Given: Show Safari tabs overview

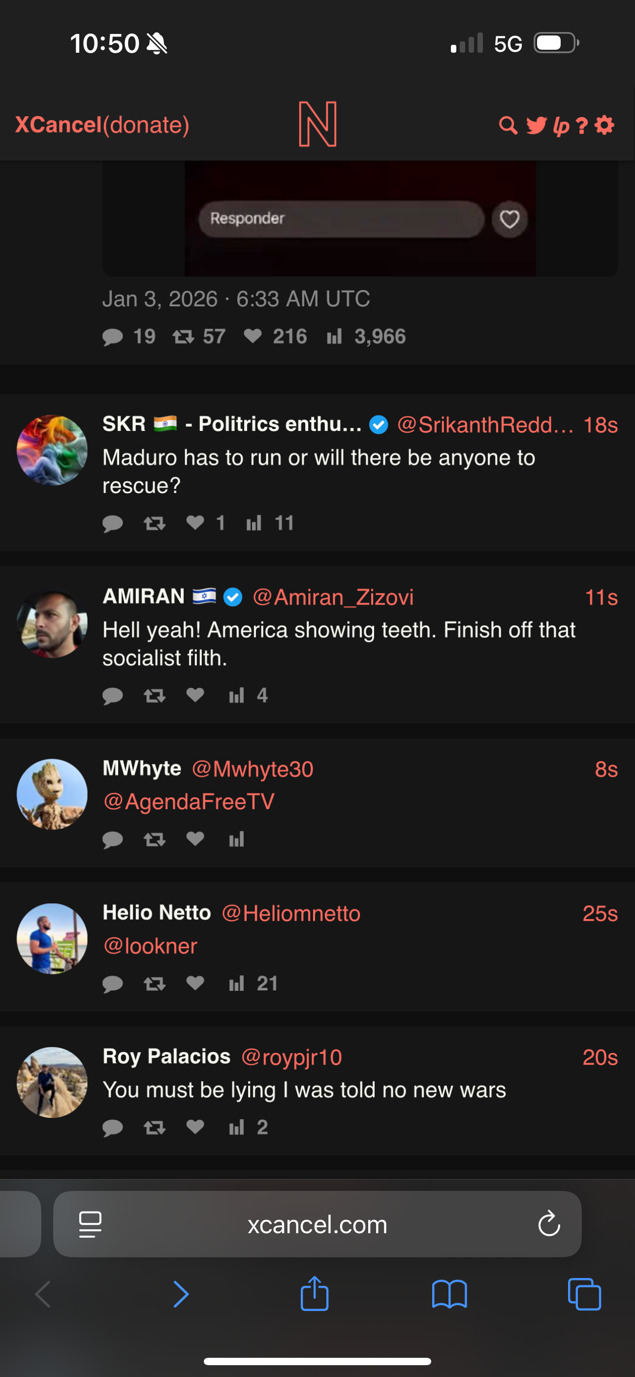Looking at the screenshot, I should [x=584, y=1294].
